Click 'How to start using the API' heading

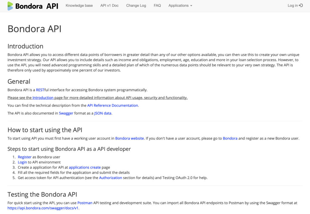[x=45, y=130]
